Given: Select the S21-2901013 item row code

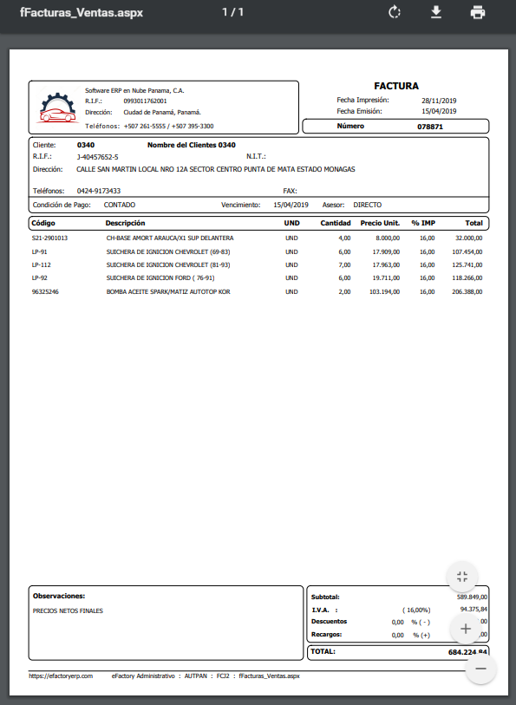Looking at the screenshot, I should [x=49, y=238].
